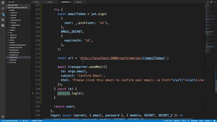This screenshot has height=122, width=217.
Task: Click the feedback smiley in the status bar
Action: click(x=214, y=121)
